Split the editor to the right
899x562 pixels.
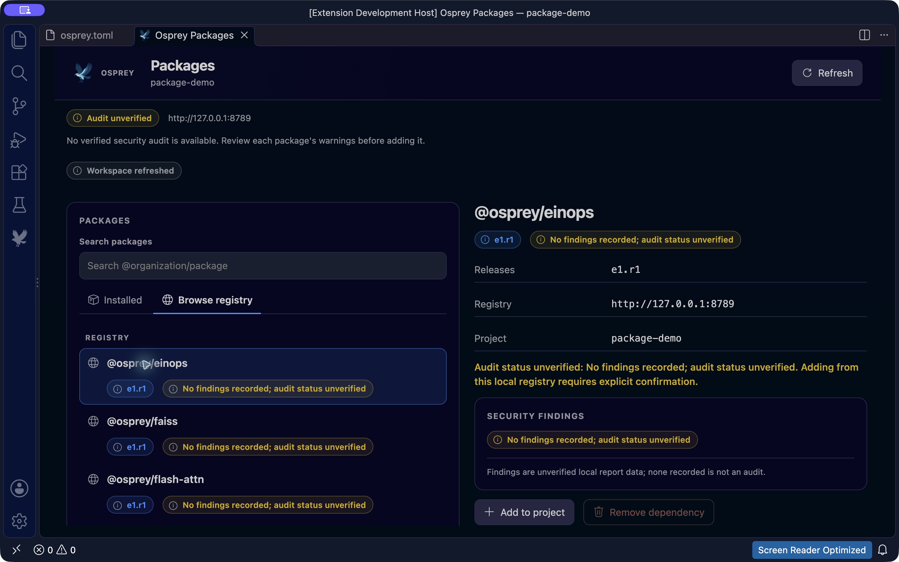coord(864,35)
